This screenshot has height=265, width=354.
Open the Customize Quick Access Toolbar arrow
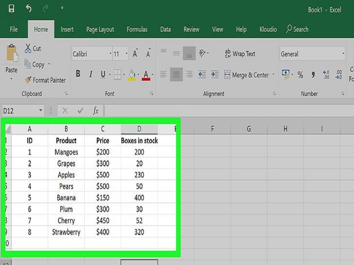[62, 8]
